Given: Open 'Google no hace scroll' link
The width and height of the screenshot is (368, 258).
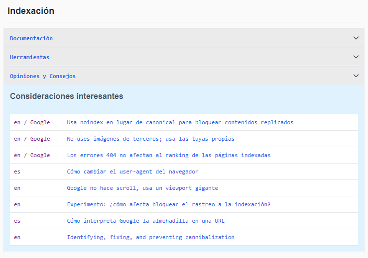Looking at the screenshot, I should tap(142, 188).
